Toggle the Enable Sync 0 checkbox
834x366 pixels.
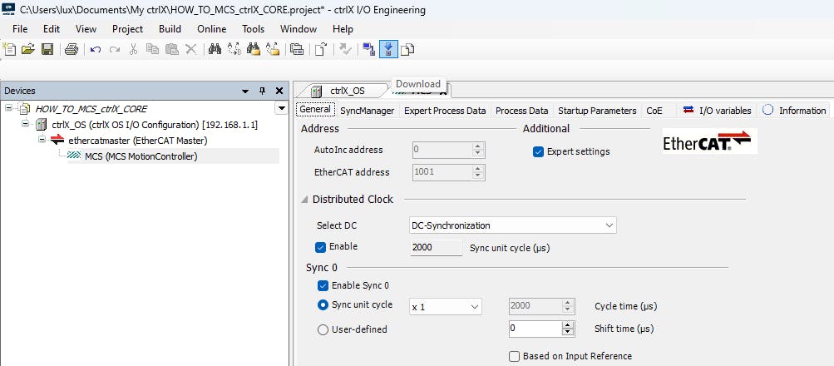point(323,285)
